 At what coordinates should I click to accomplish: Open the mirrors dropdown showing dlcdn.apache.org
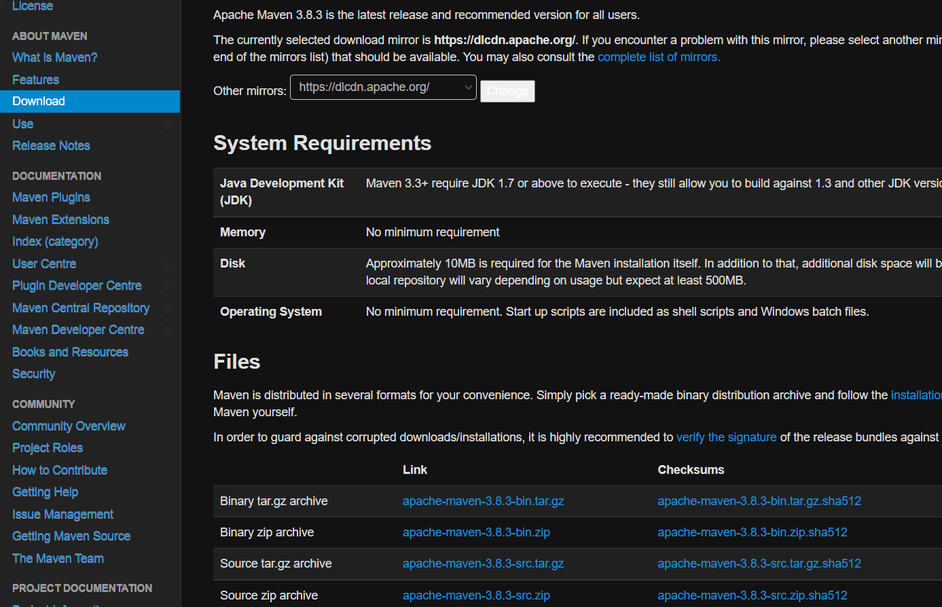[x=383, y=87]
